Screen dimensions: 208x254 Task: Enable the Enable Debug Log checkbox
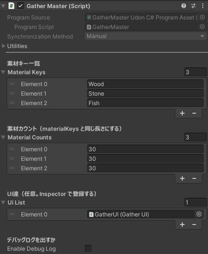click(x=88, y=248)
